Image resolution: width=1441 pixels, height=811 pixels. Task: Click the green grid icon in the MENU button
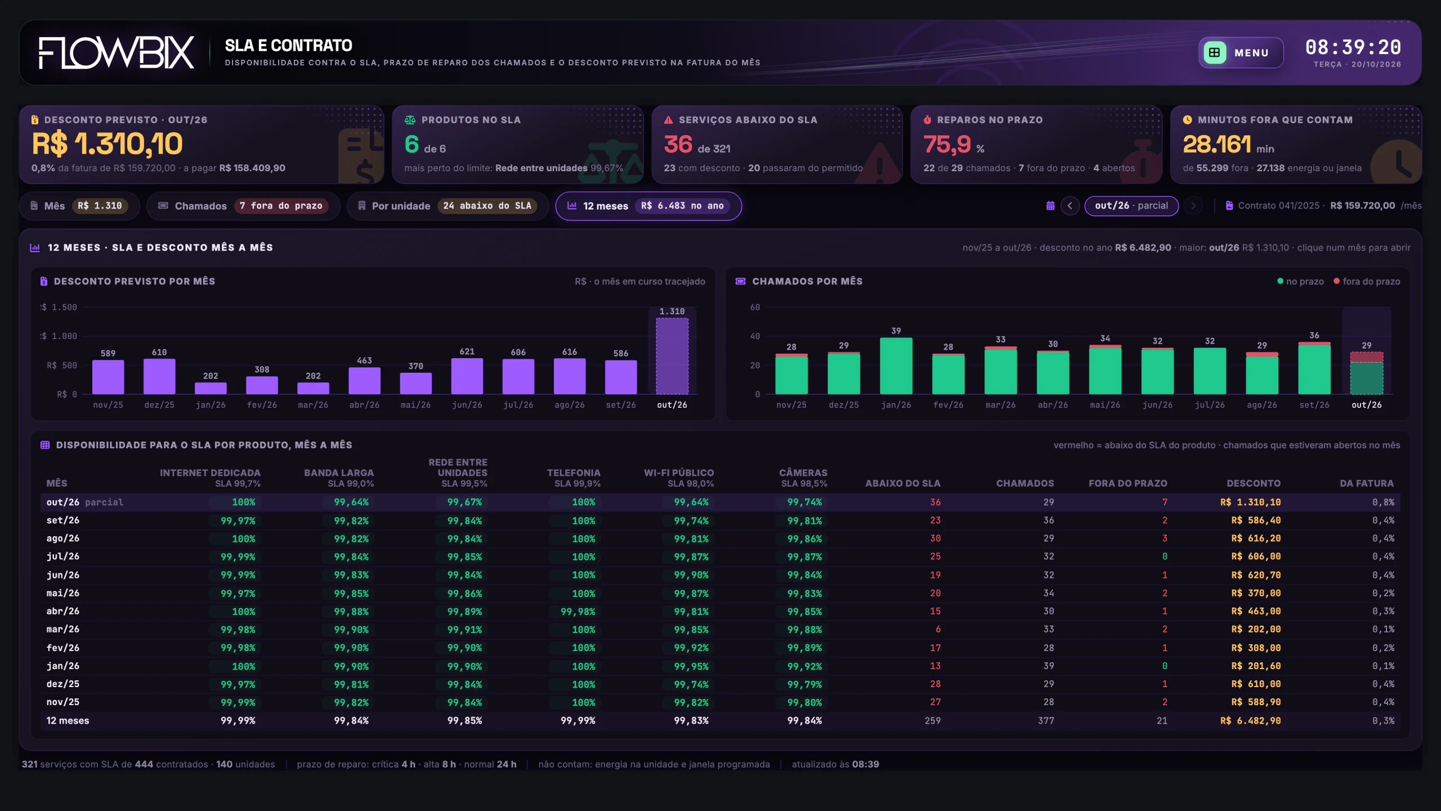coord(1215,52)
